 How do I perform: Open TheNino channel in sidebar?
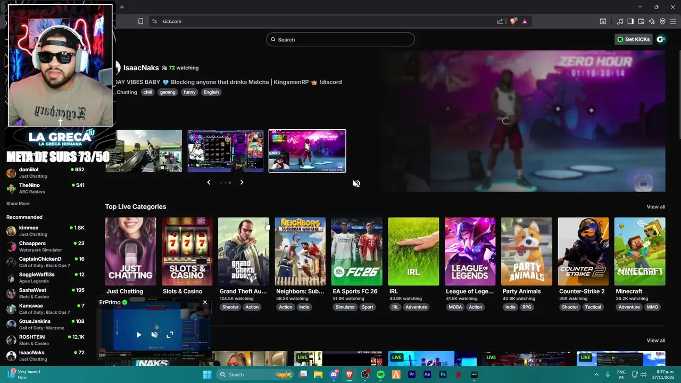coord(46,188)
